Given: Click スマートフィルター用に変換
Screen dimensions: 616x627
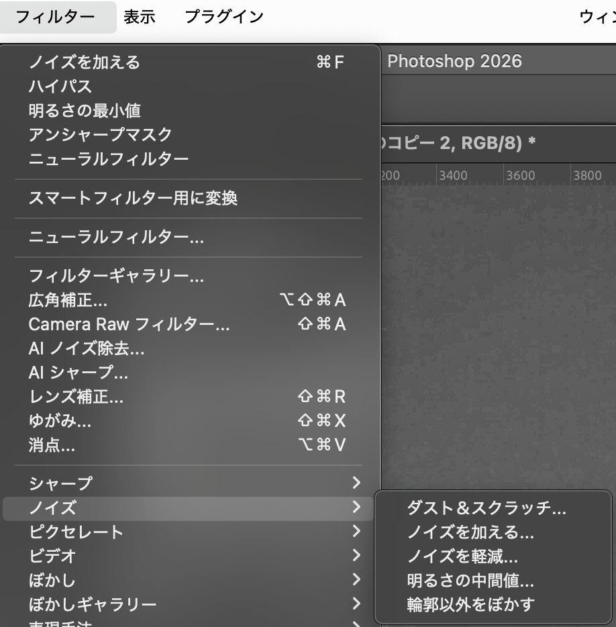Looking at the screenshot, I should tap(133, 198).
